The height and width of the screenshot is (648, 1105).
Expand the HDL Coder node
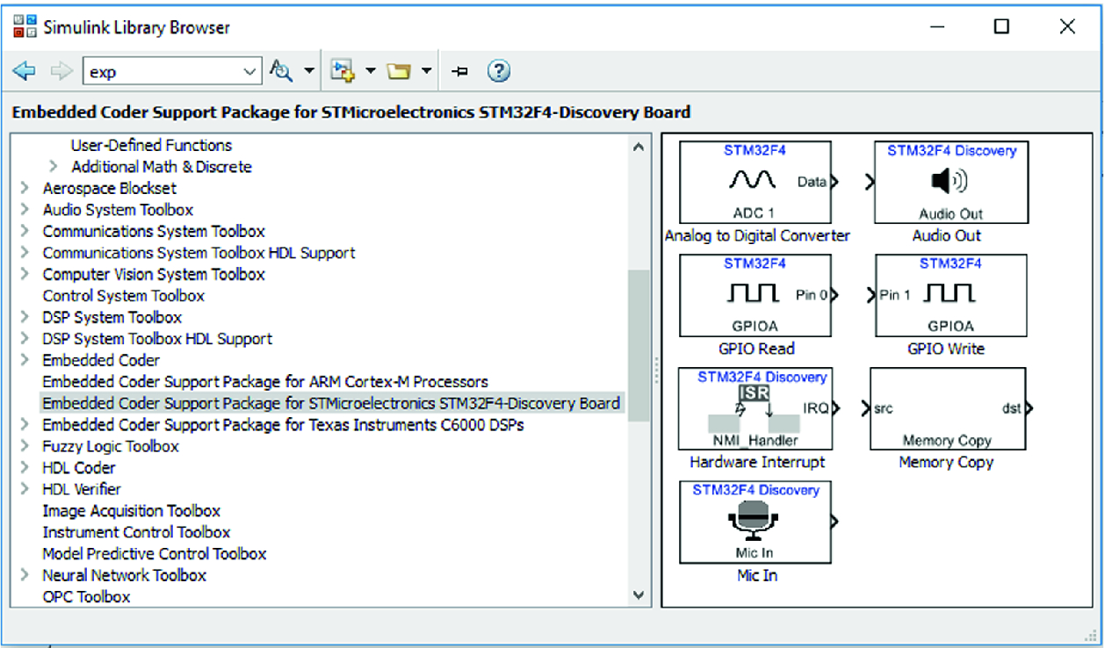pyautogui.click(x=25, y=468)
